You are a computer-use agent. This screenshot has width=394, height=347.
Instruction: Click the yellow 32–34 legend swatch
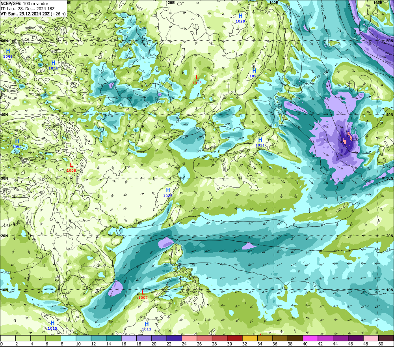[250, 338]
